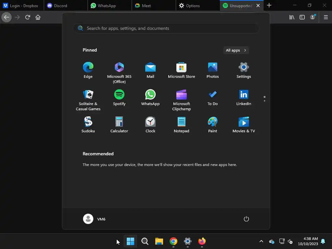This screenshot has height=249, width=332.
Task: Open the Calculator app
Action: click(x=119, y=125)
